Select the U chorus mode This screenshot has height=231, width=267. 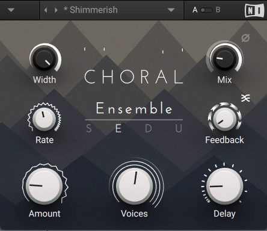pyautogui.click(x=179, y=128)
